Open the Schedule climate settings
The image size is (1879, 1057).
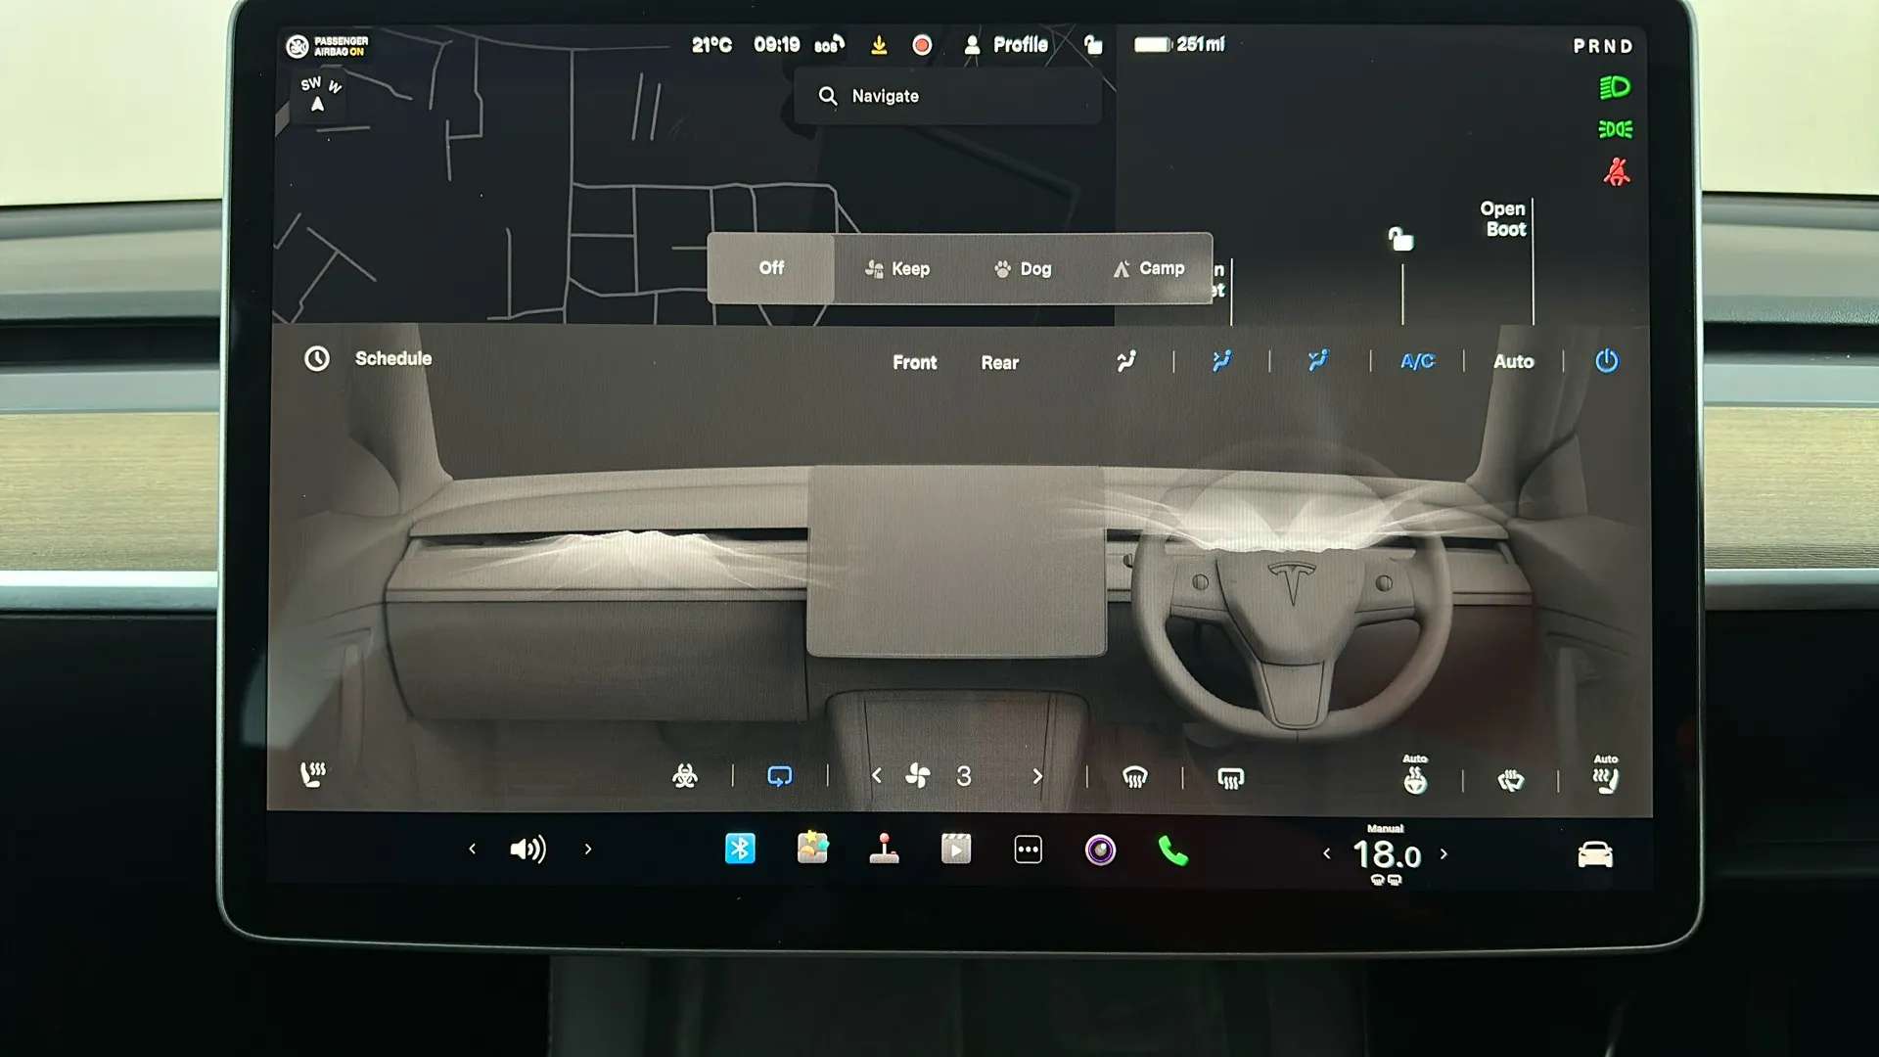(368, 358)
